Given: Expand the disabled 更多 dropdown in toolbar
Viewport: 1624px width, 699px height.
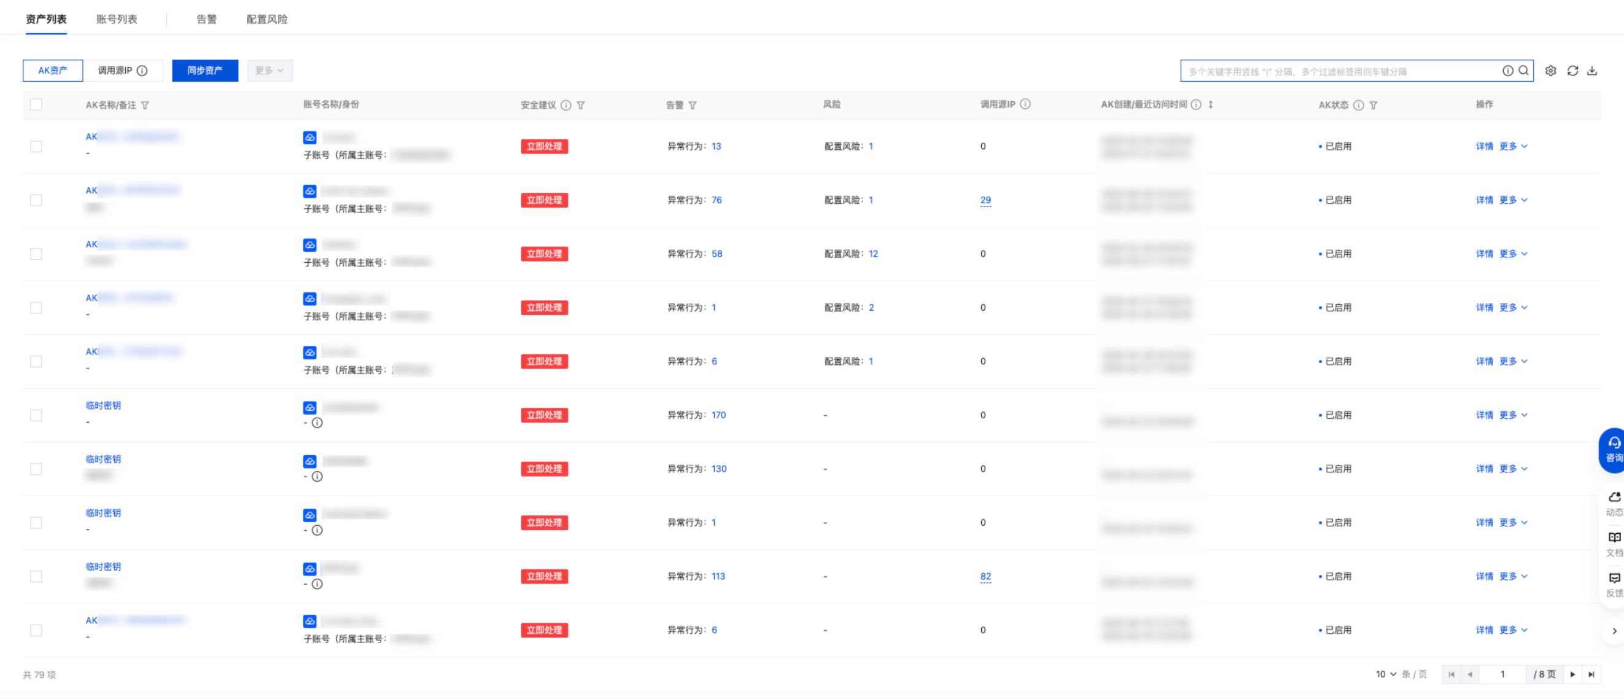Looking at the screenshot, I should pos(269,71).
